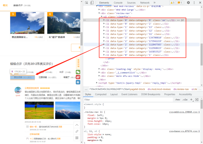Click the left breadcrumb ellipsis in DevTools
Viewport: 203px width, 144px height.
point(86,89)
